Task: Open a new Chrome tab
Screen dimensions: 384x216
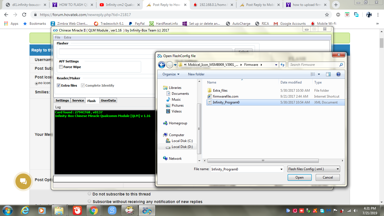Action: (336, 5)
